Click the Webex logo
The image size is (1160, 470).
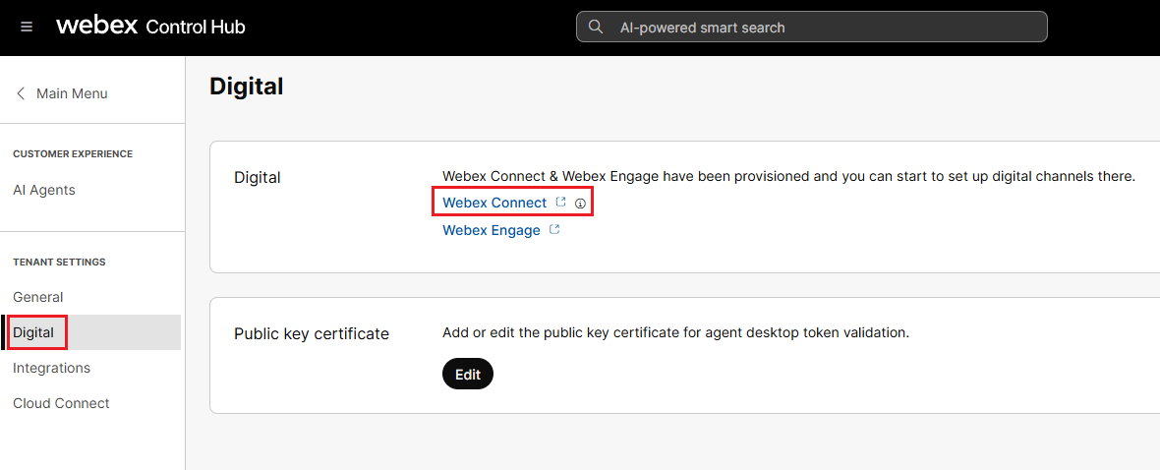[x=96, y=26]
